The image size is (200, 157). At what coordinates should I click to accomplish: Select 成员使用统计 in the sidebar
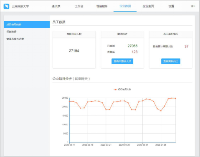pos(27,25)
